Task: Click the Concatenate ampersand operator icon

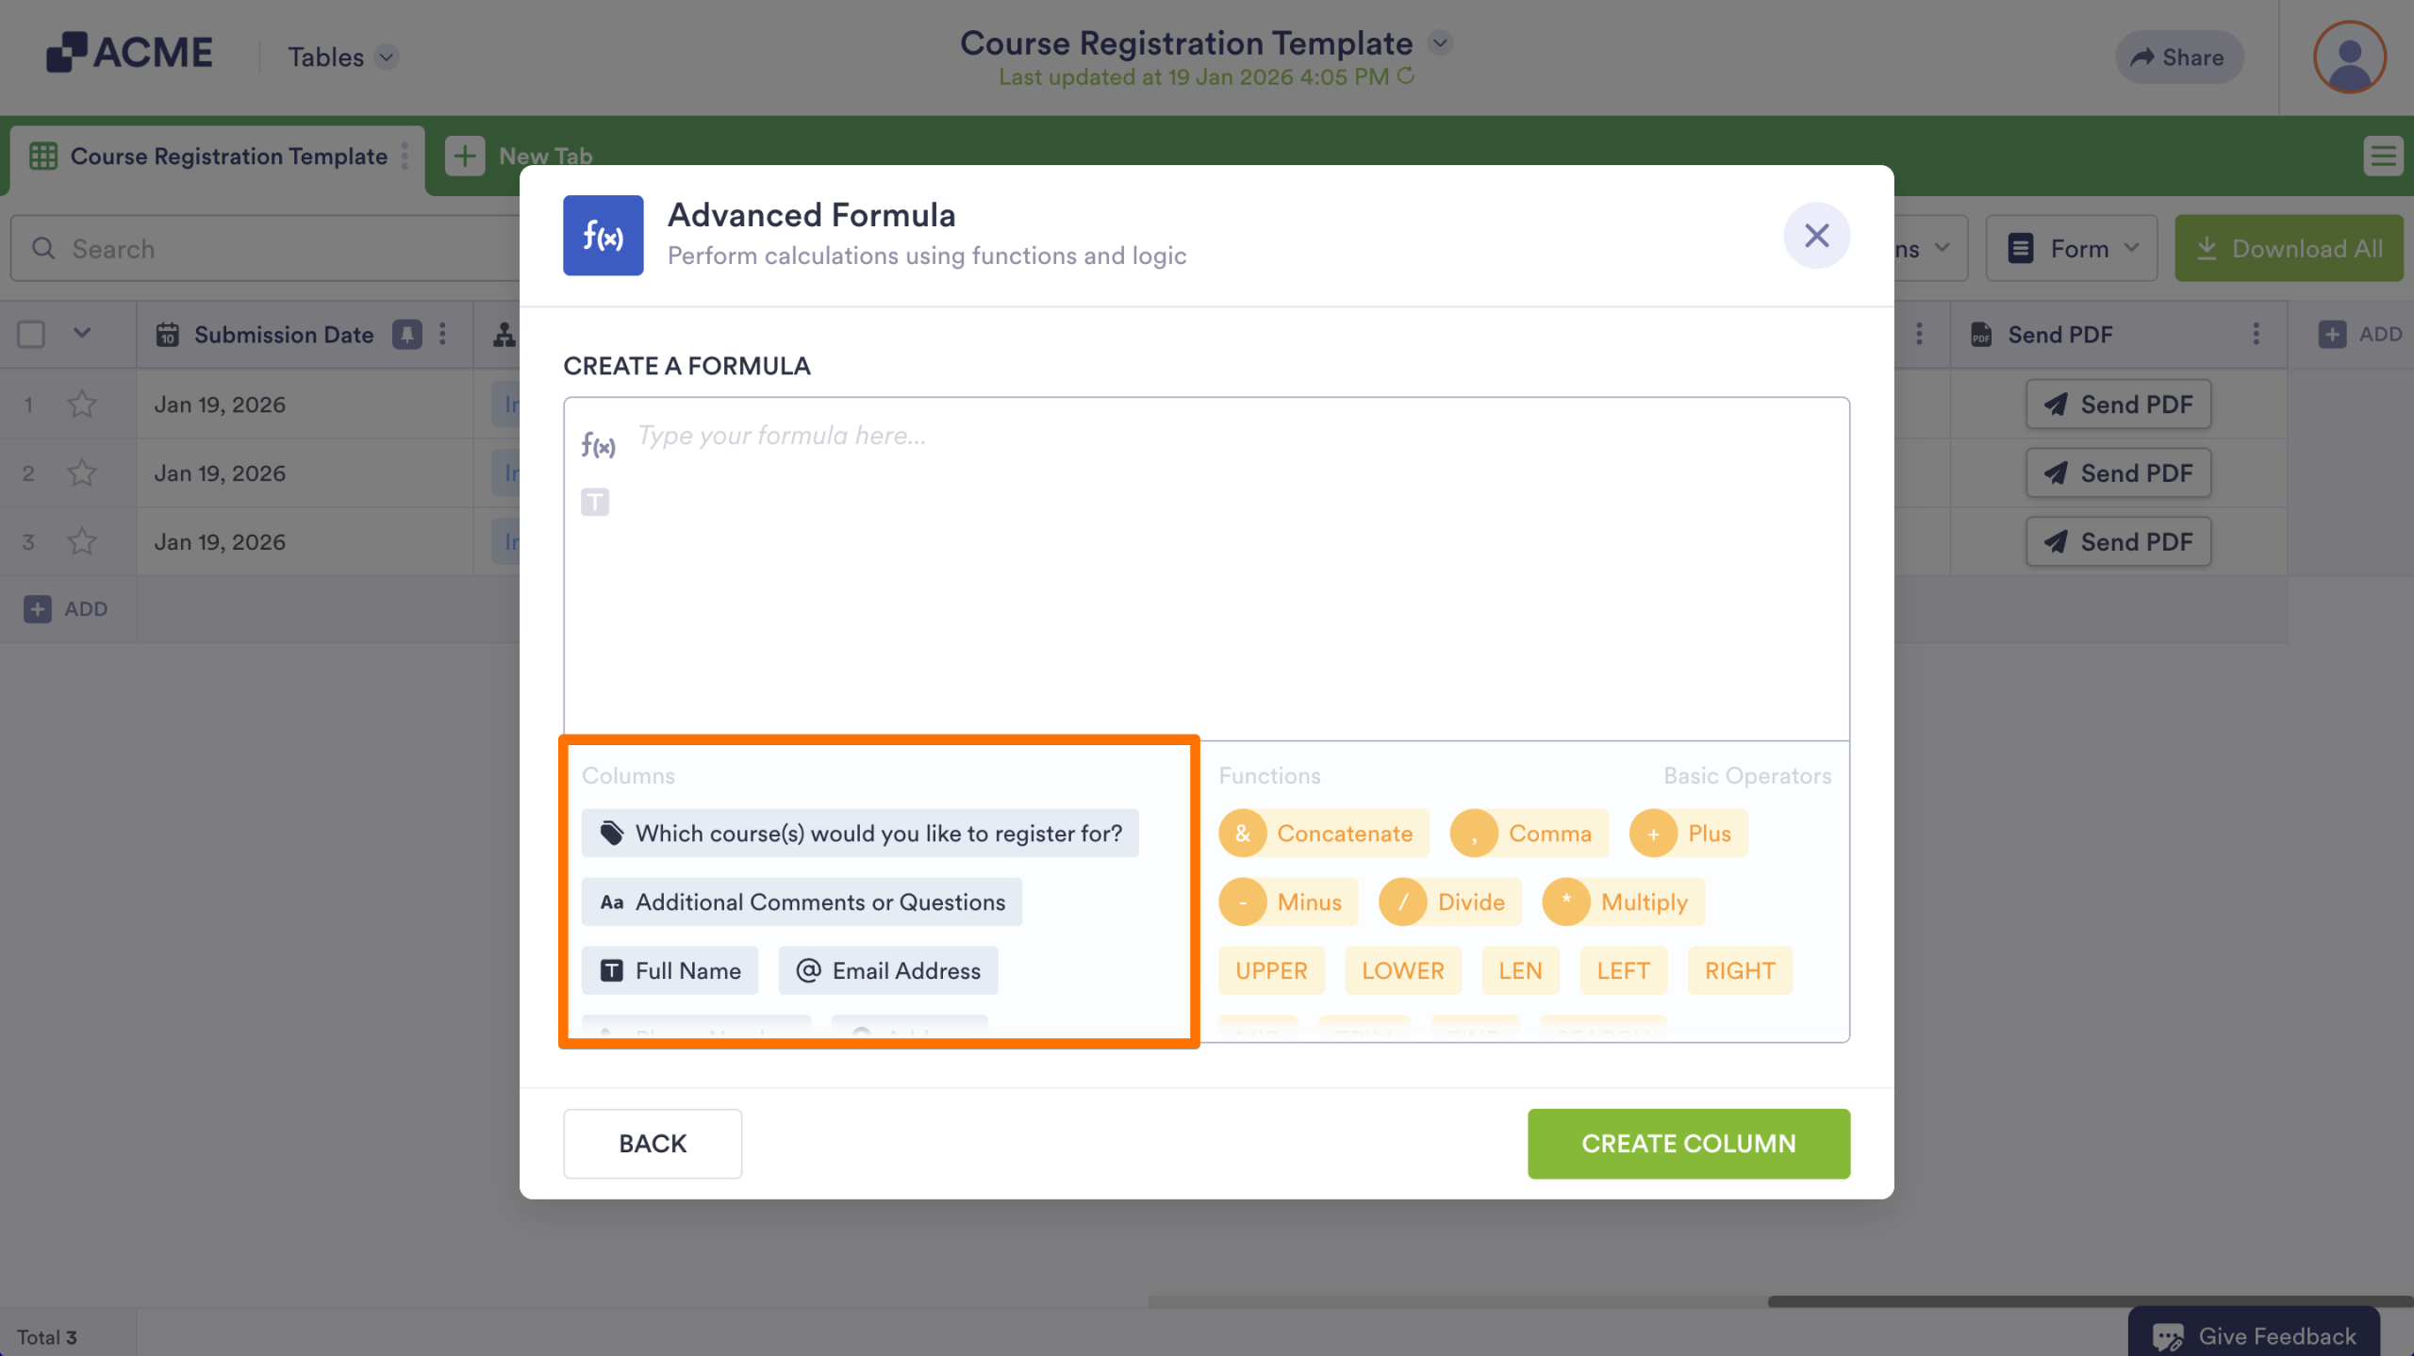Action: (1243, 834)
